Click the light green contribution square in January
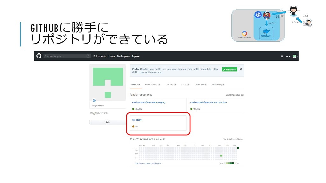This screenshot has height=183, width=326. 221,156
